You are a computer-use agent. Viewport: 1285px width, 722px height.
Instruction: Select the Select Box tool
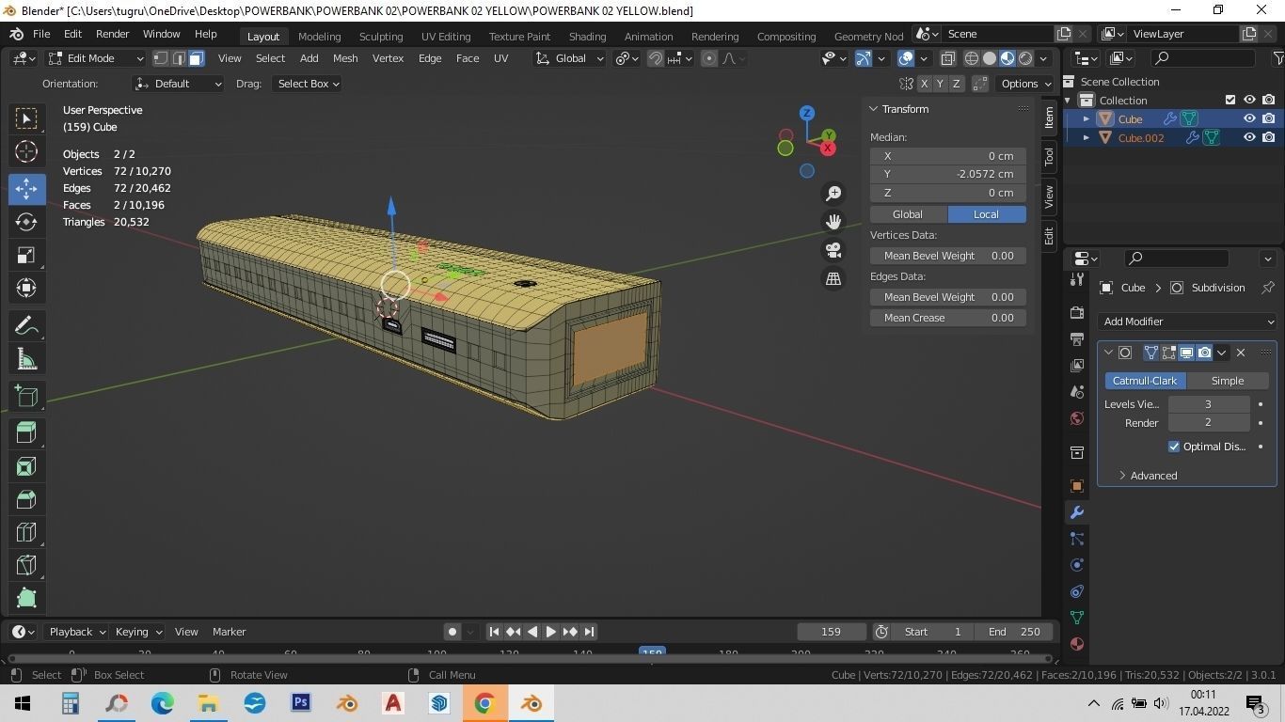(26, 118)
